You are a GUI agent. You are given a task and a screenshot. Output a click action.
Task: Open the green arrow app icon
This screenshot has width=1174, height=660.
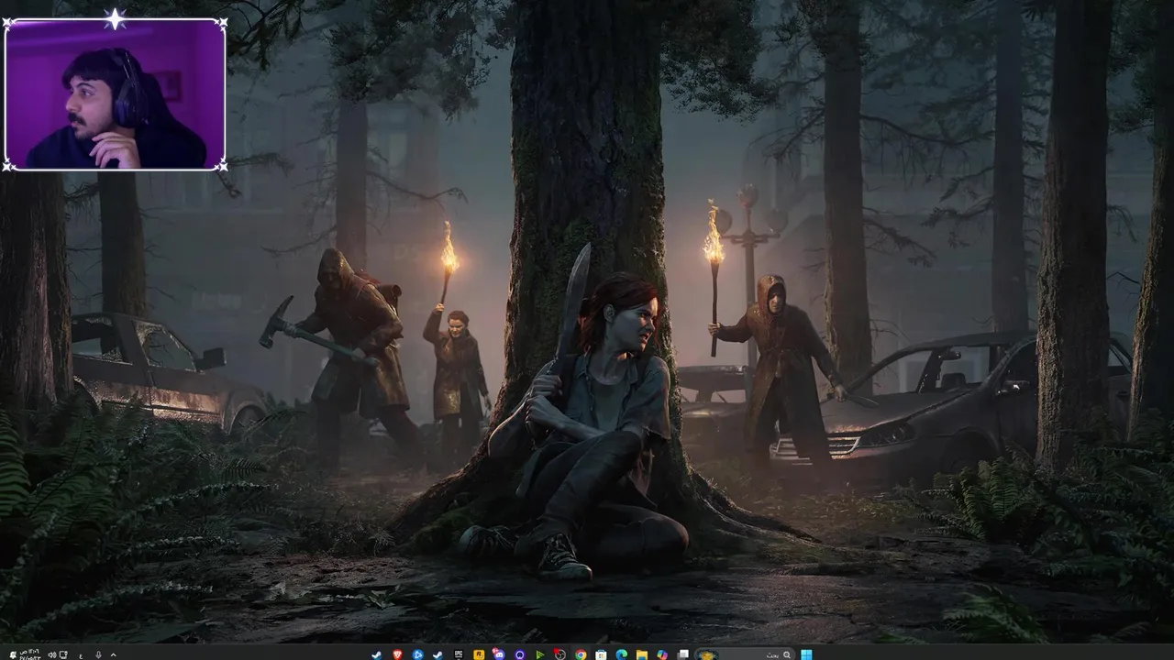click(x=540, y=654)
